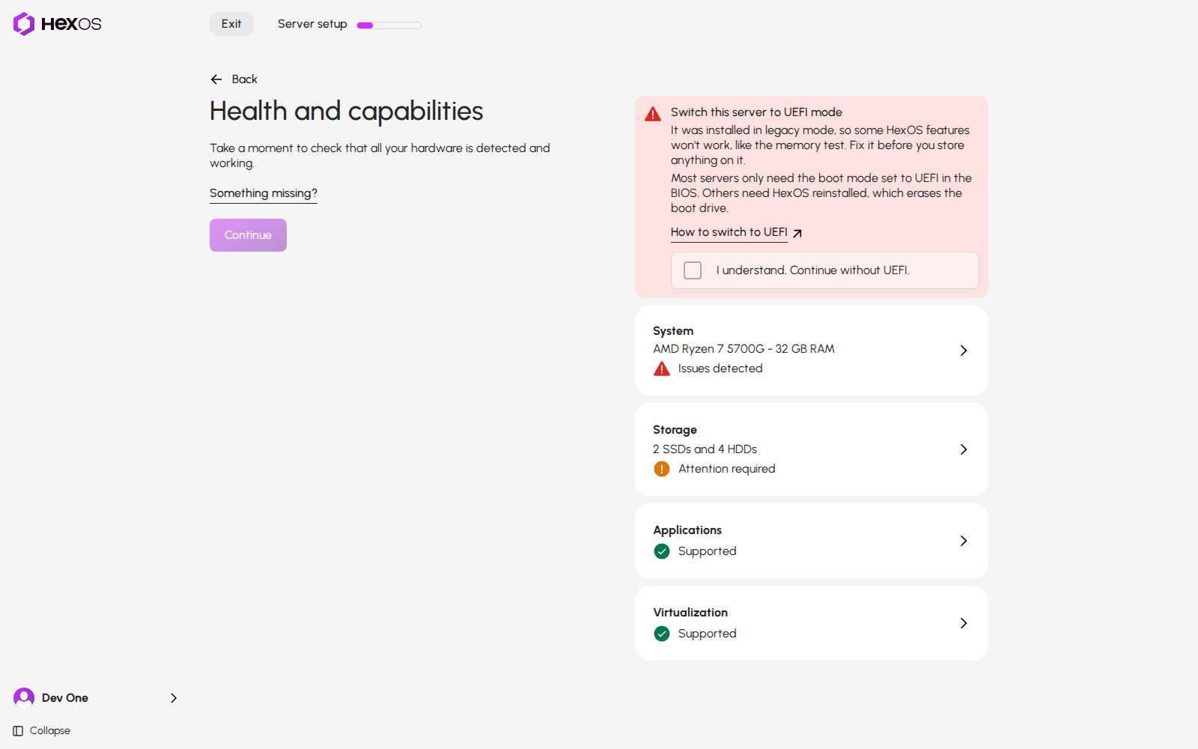This screenshot has width=1198, height=749.
Task: Expand the Applications card chevron
Action: 964,541
